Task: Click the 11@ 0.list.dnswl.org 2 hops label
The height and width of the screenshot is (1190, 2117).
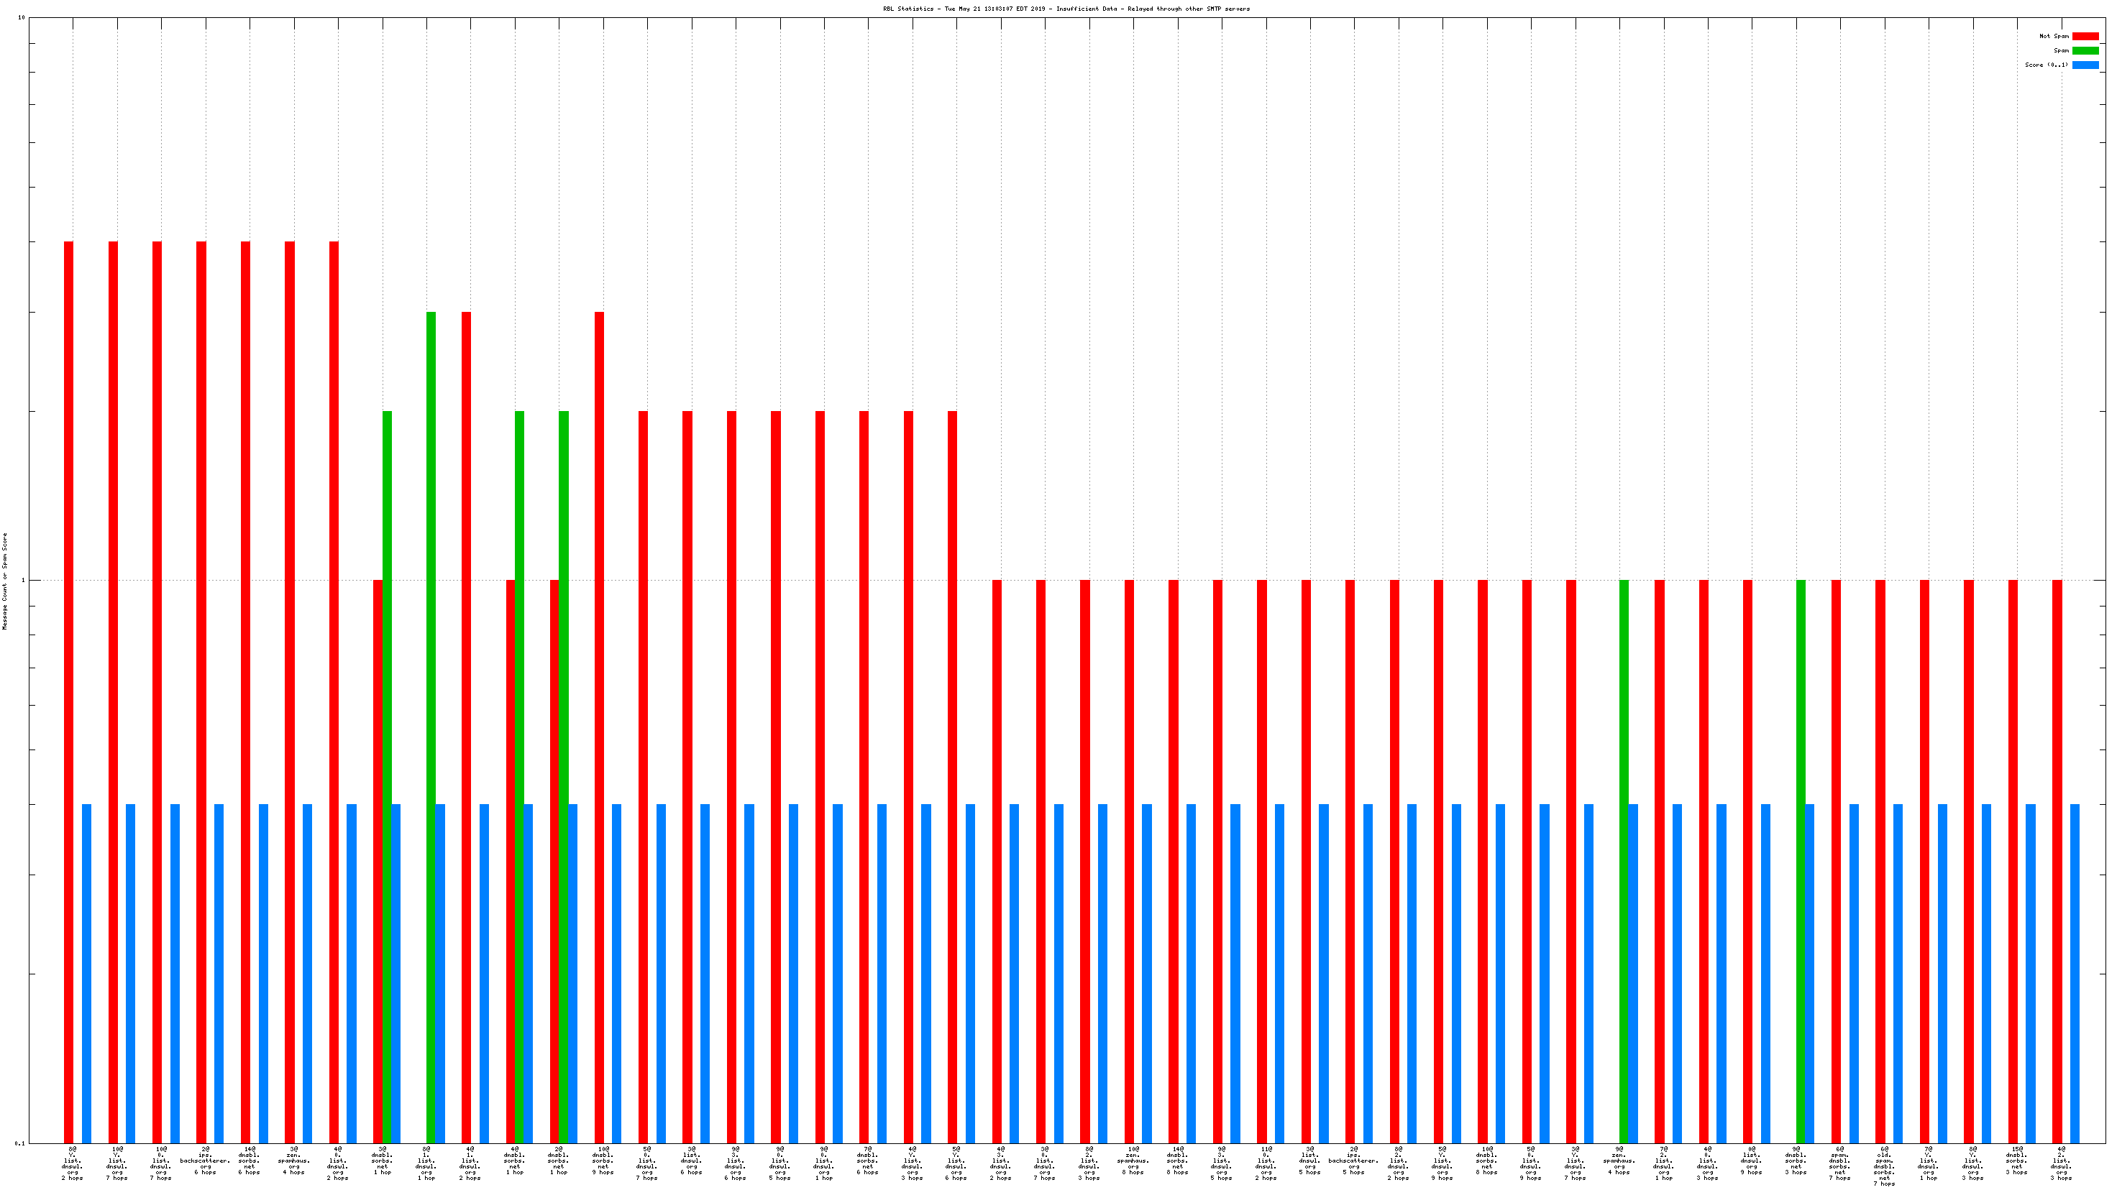Action: [1266, 1163]
